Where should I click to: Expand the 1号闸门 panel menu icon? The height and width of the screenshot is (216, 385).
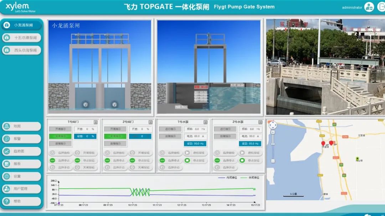(x=96, y=122)
